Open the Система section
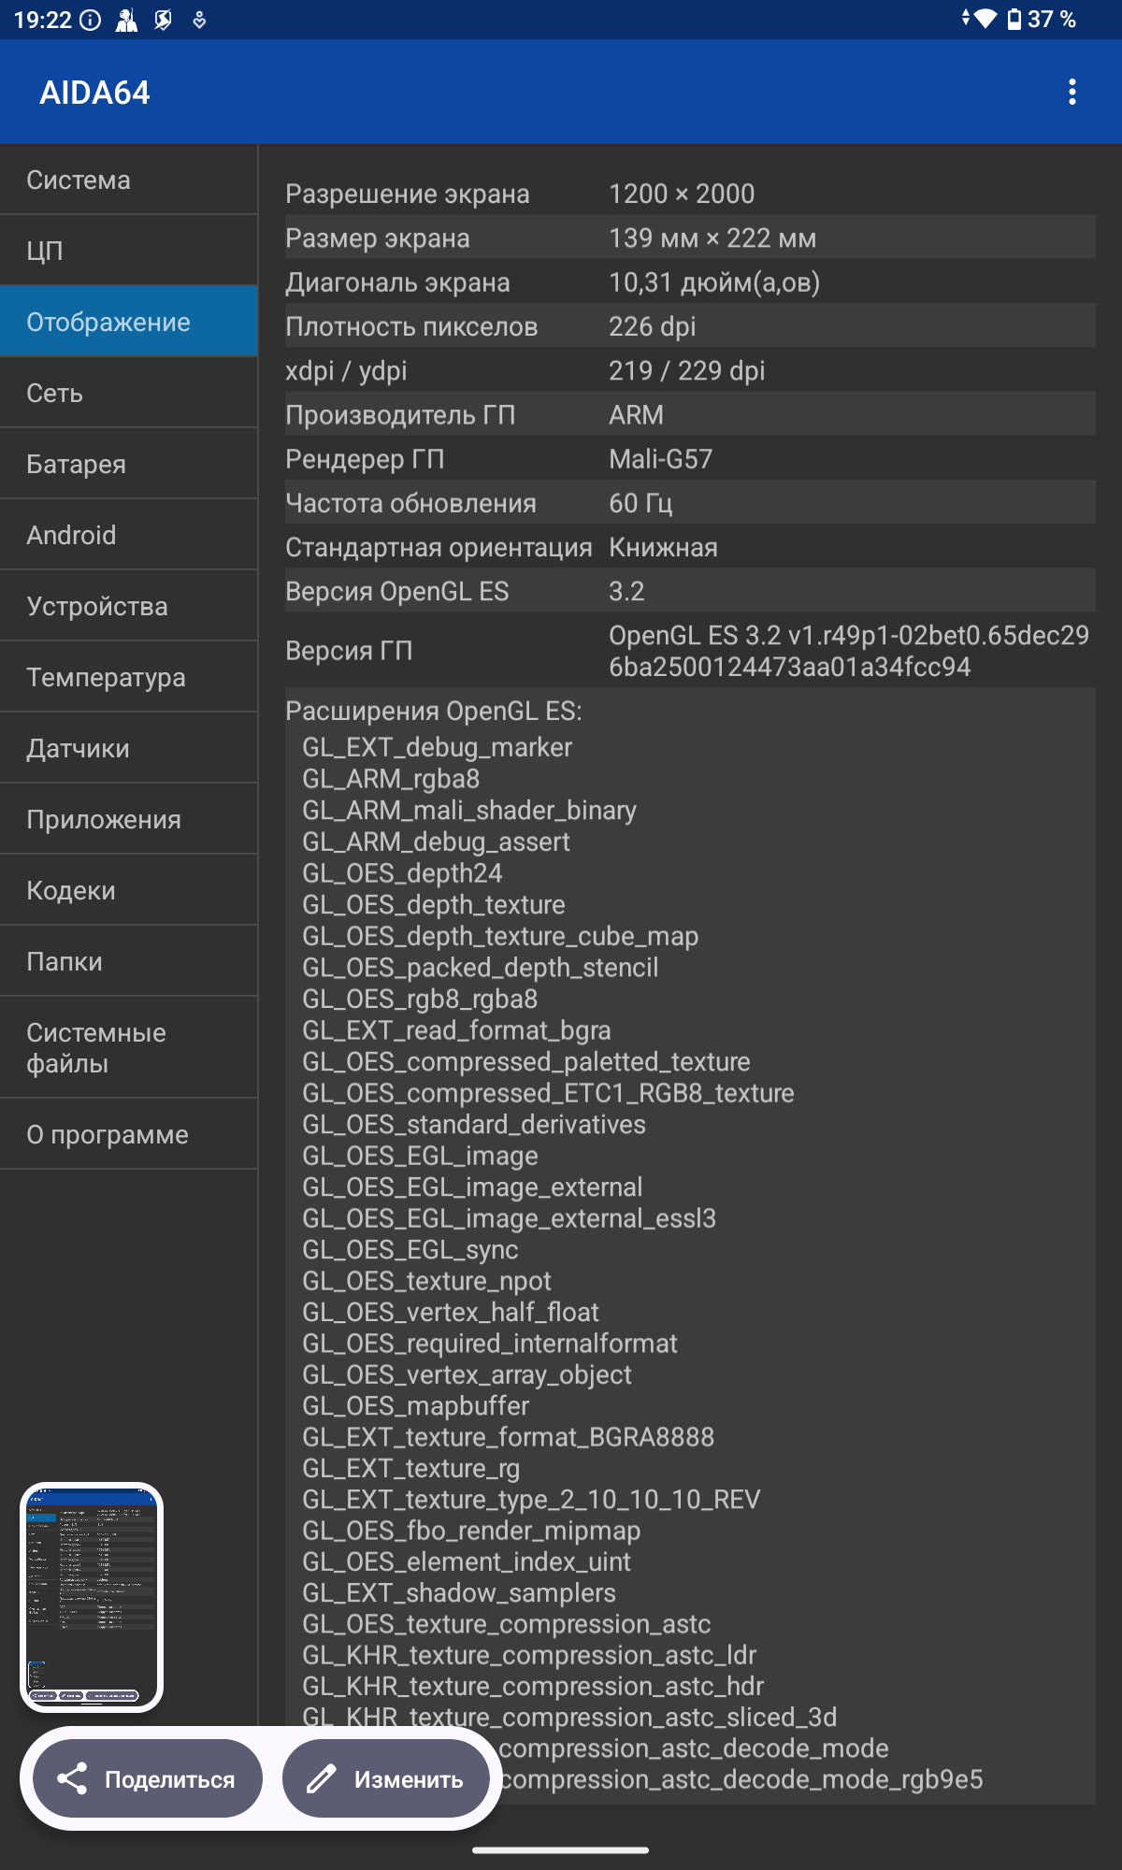 tap(128, 180)
